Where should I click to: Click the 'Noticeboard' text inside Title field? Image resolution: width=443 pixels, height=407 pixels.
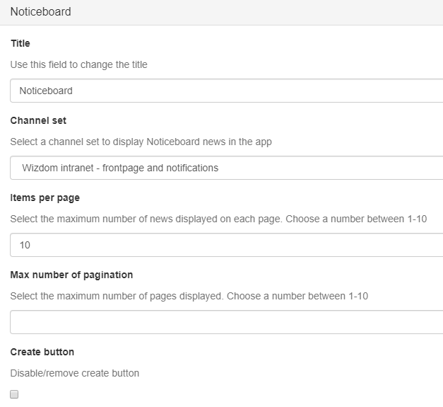click(x=46, y=91)
